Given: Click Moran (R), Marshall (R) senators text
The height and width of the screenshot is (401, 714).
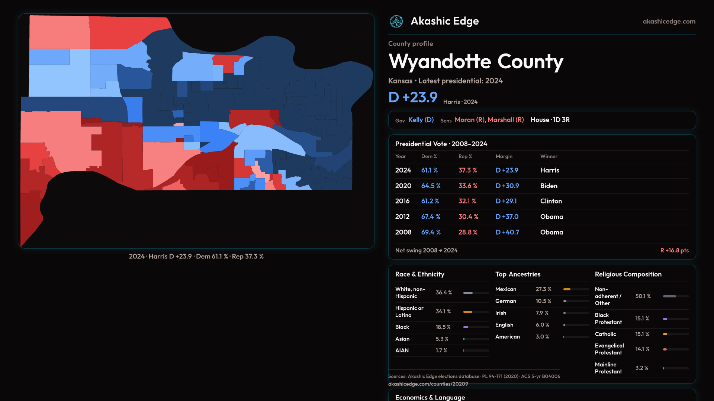Looking at the screenshot, I should (489, 120).
